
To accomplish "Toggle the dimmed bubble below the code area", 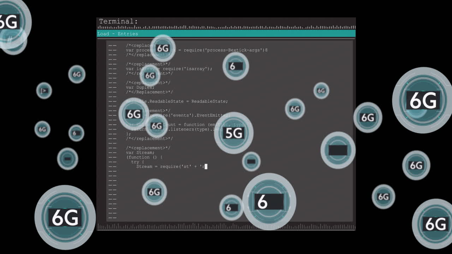I will click(251, 162).
